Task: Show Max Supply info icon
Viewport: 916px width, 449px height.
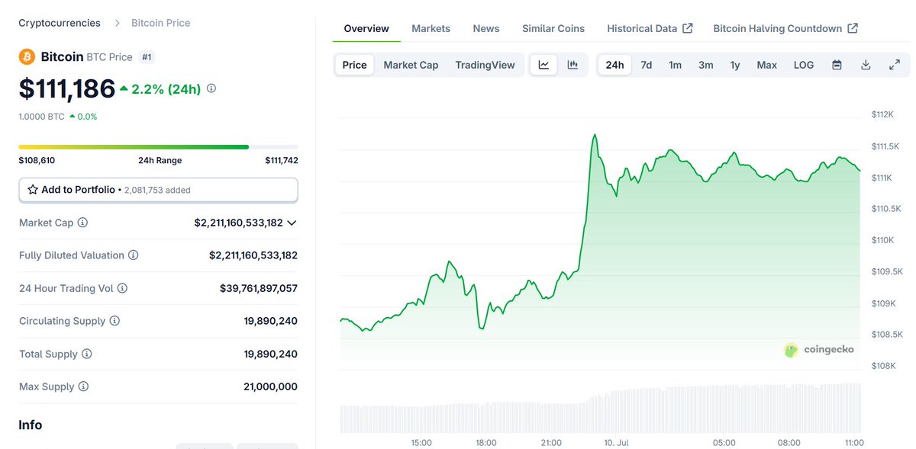Action: point(83,386)
